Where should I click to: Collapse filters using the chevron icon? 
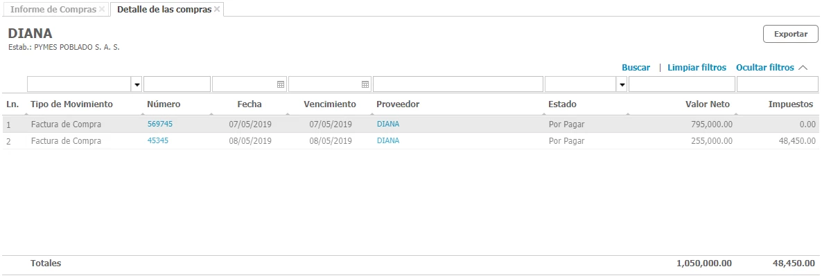coord(803,68)
